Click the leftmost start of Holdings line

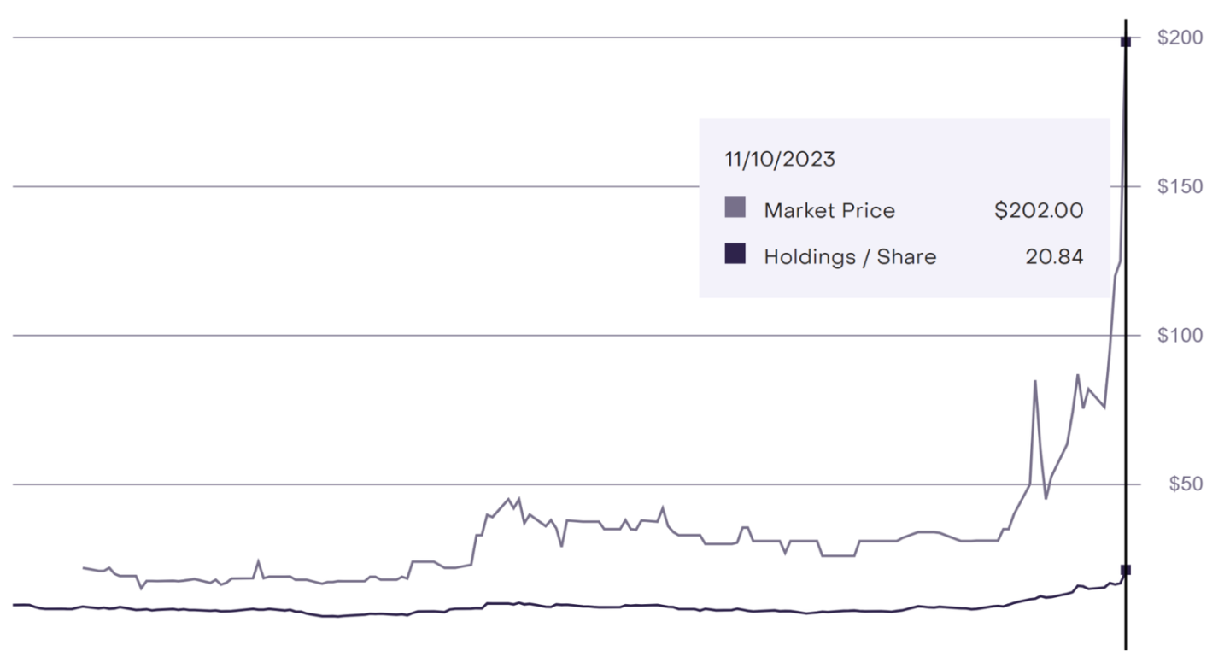pos(15,605)
